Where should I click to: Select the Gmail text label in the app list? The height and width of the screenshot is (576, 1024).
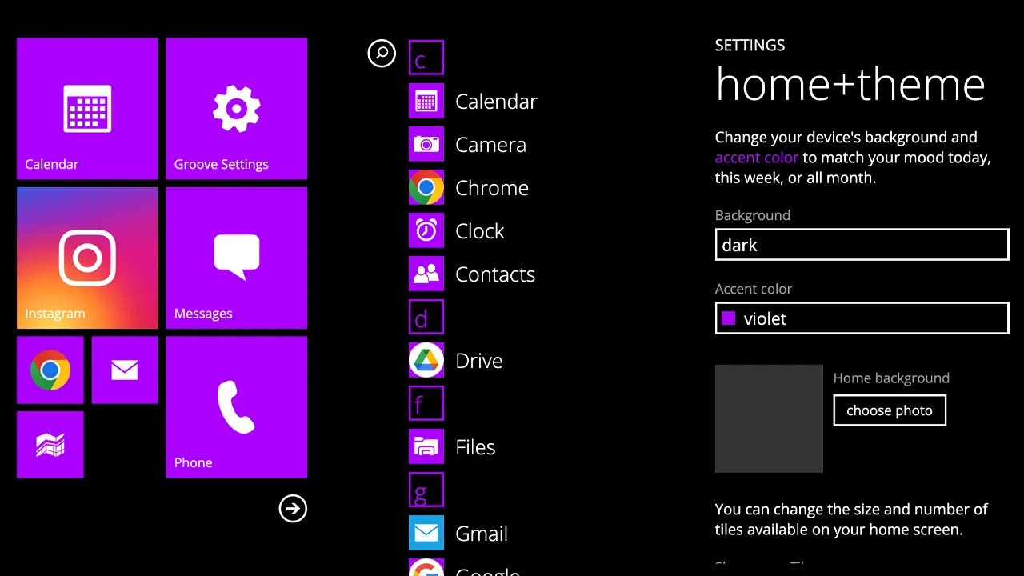tap(482, 534)
